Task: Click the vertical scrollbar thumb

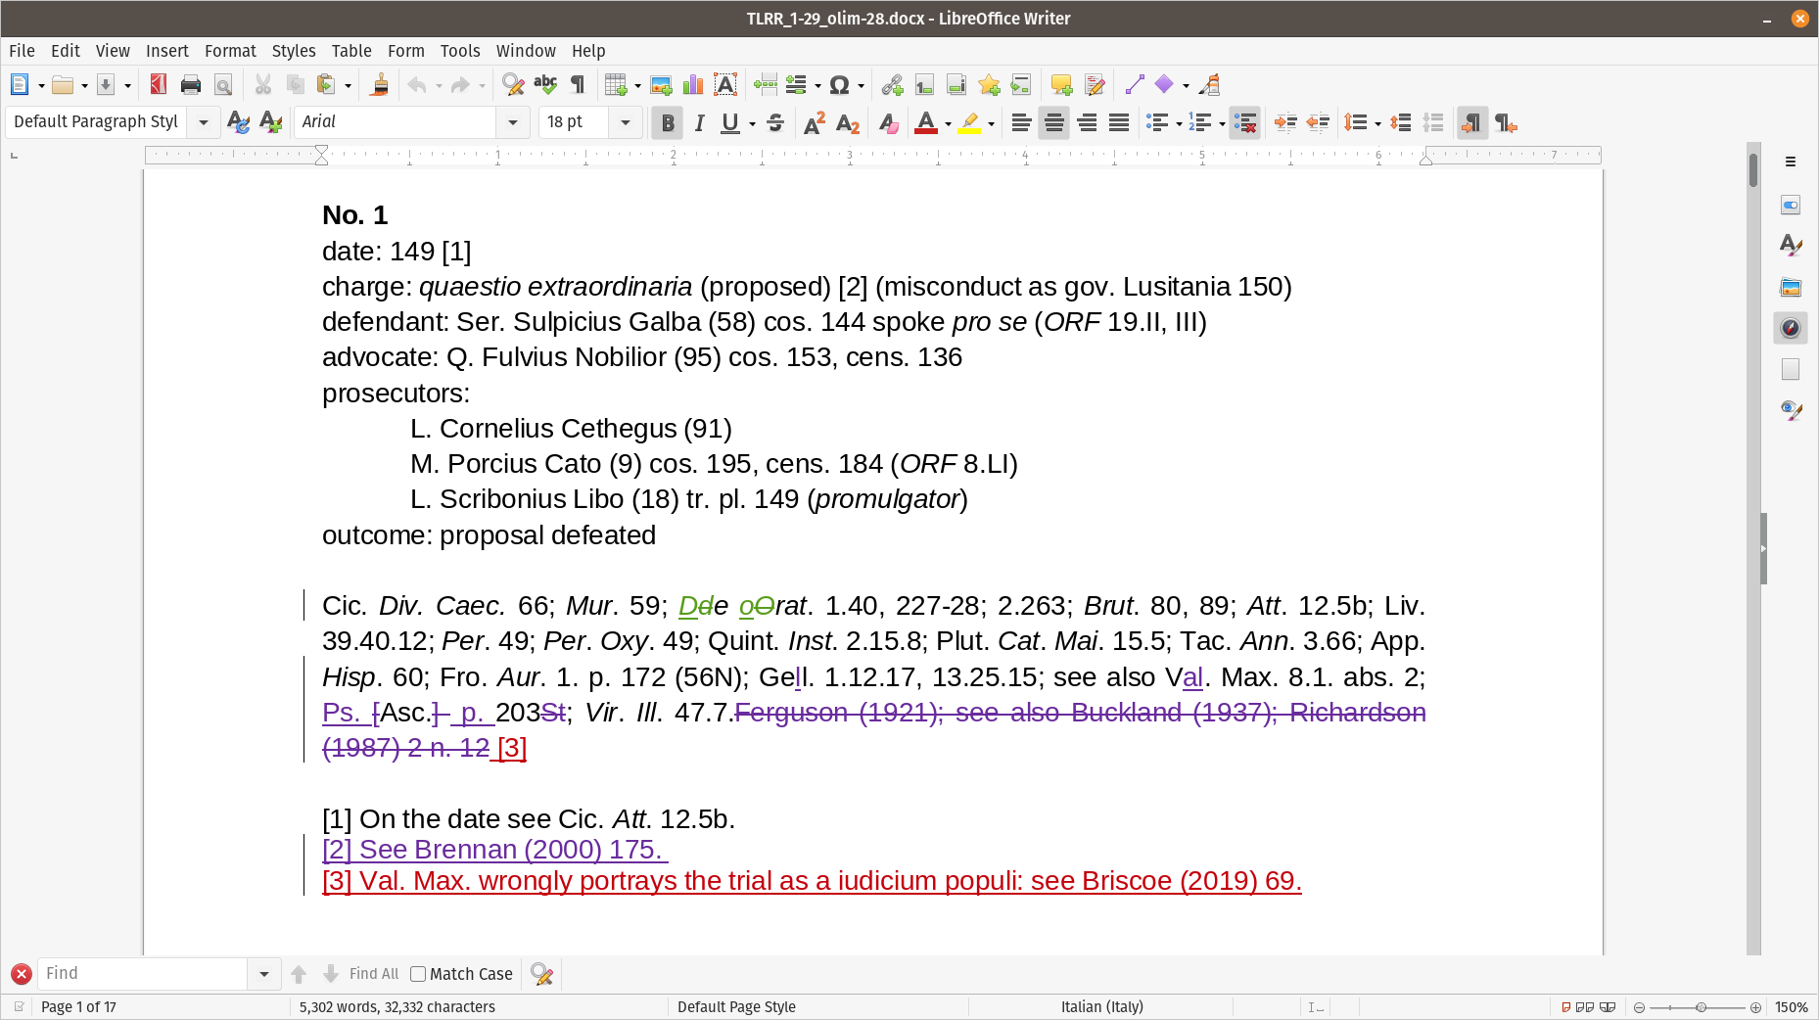Action: pos(1753,170)
